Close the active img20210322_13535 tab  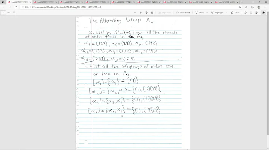[30, 2]
